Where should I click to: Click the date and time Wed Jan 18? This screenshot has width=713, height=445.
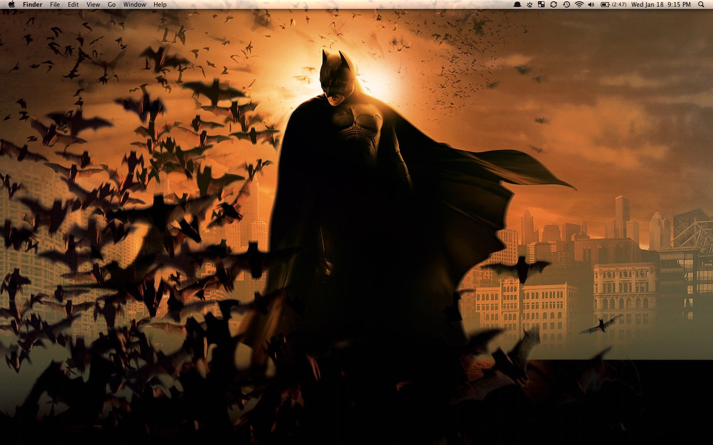(661, 4)
